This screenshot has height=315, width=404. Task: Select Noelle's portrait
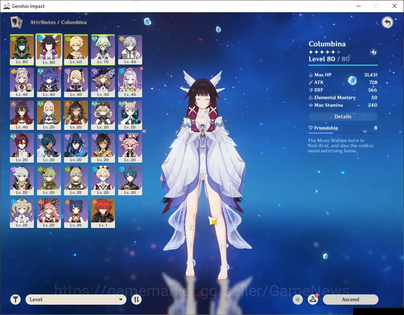click(22, 82)
